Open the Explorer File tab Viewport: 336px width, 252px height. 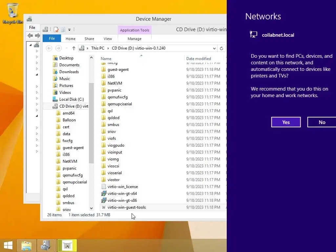coord(52,38)
